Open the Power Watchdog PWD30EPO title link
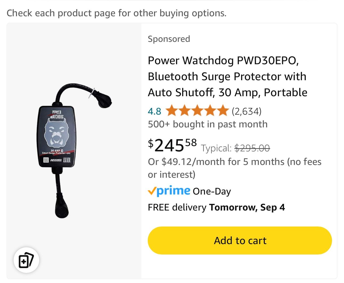Viewport: 344px width, 283px height. click(227, 76)
